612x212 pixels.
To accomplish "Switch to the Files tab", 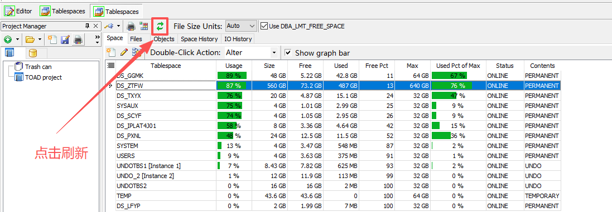I will tap(136, 39).
